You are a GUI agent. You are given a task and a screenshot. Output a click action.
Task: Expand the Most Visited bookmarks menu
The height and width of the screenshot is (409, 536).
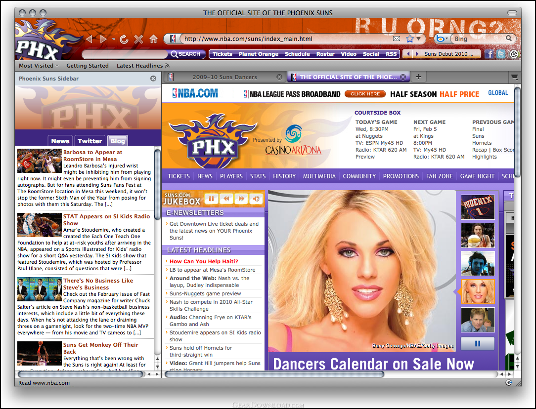39,66
